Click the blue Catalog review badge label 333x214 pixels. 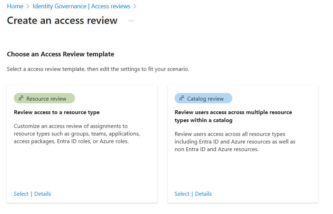coord(205,99)
